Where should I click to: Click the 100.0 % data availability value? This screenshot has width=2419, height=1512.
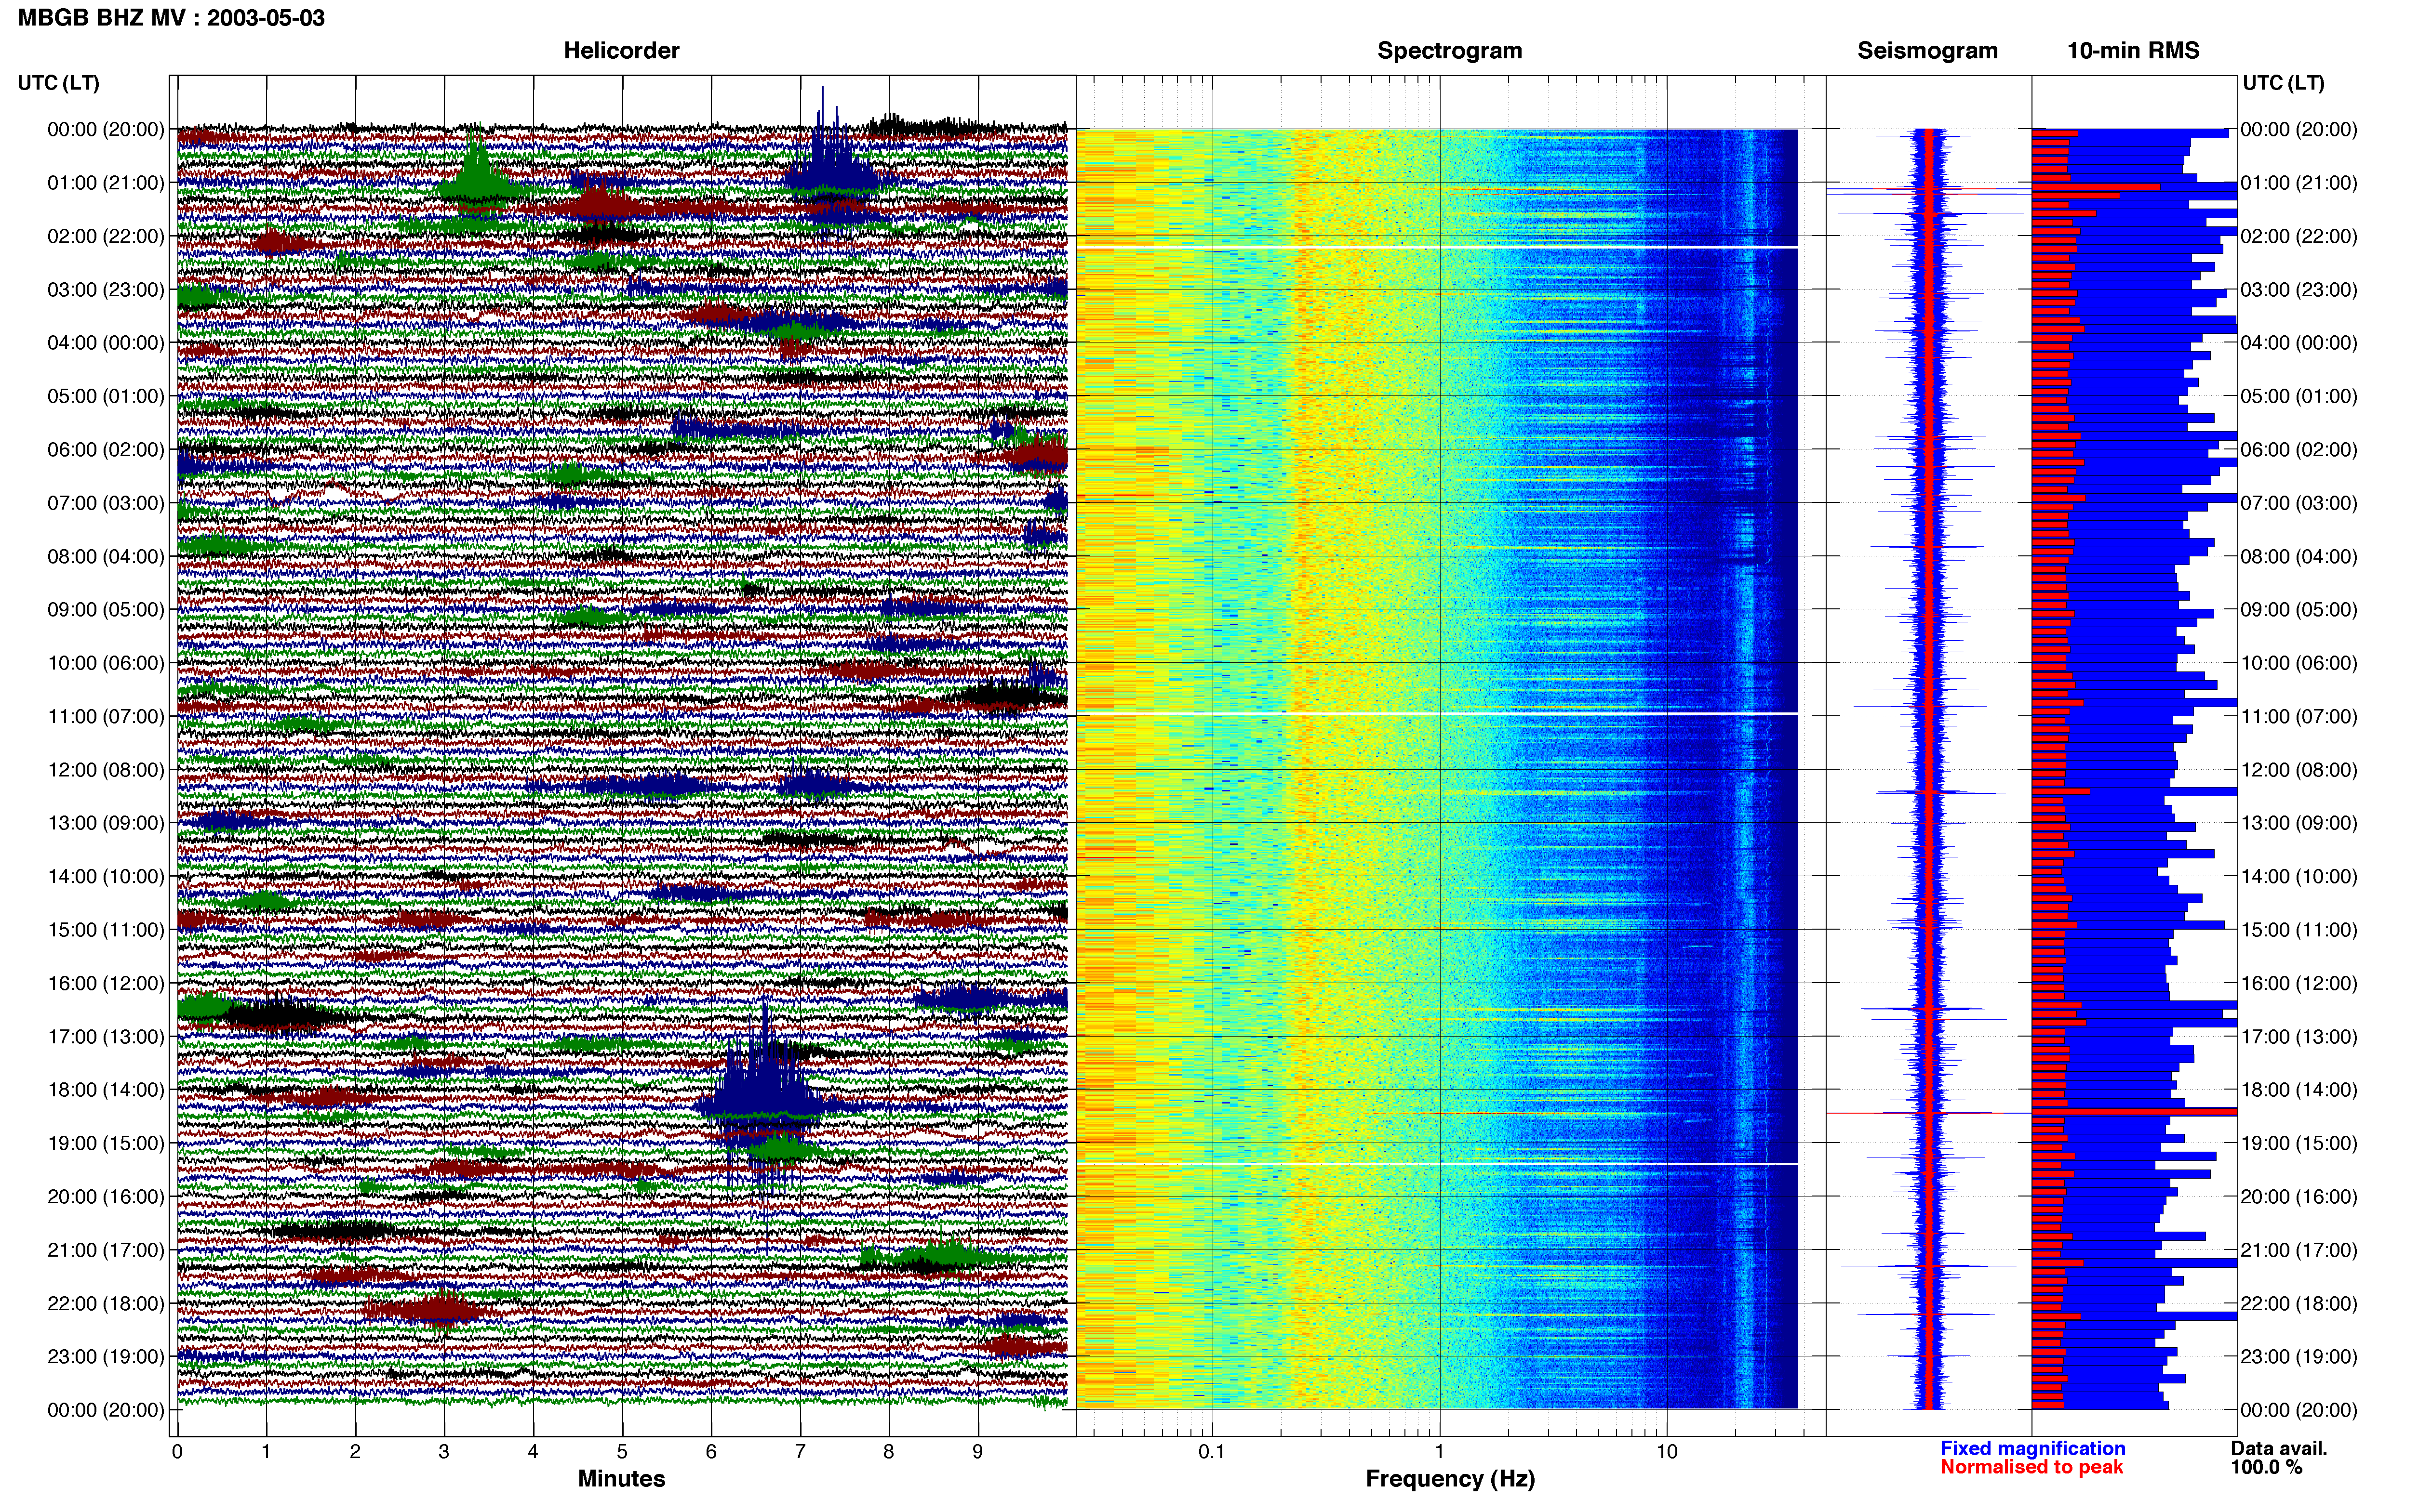[2266, 1468]
